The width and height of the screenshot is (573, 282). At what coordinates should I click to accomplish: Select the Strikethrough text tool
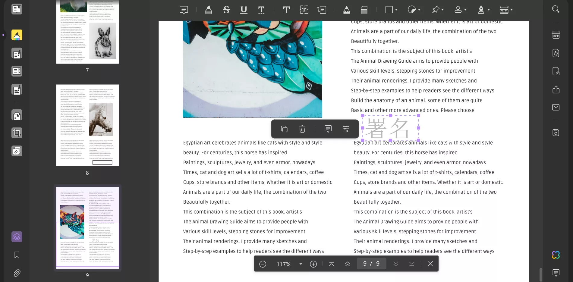226,10
